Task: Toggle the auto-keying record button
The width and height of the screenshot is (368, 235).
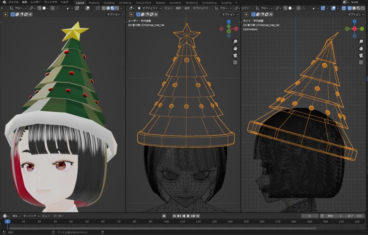Action: point(164,216)
